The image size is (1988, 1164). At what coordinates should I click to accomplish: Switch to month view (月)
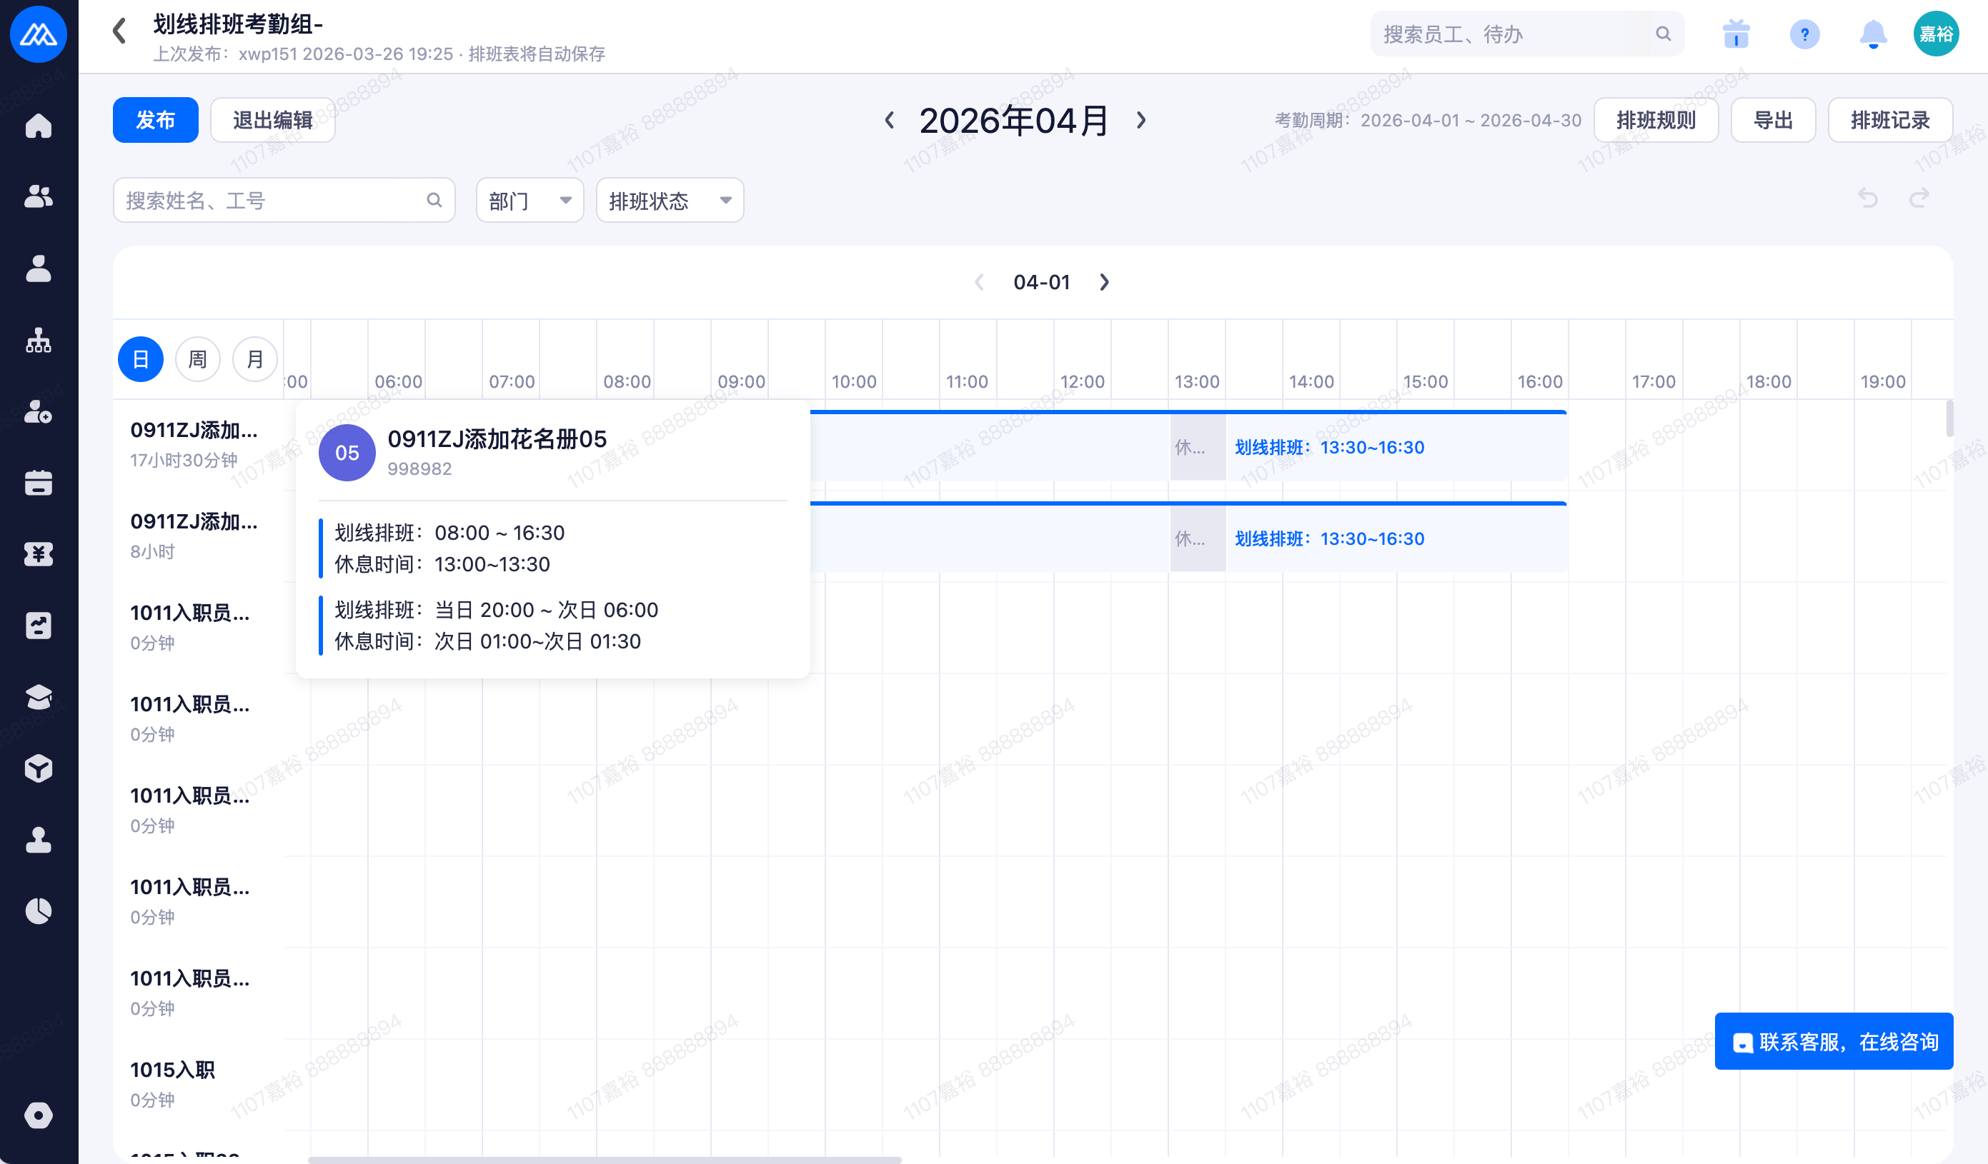pos(255,360)
